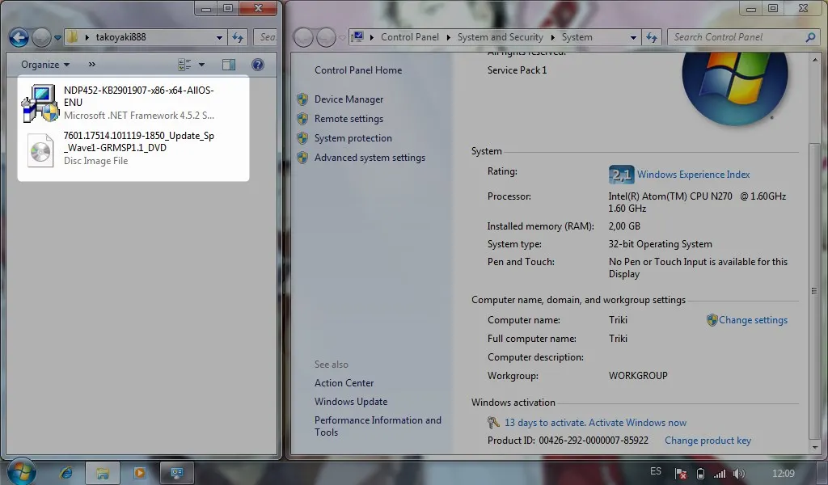Change the folder view with the view icon
The height and width of the screenshot is (485, 828).
coord(184,65)
